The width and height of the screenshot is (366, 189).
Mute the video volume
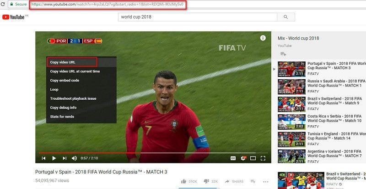(x=74, y=158)
